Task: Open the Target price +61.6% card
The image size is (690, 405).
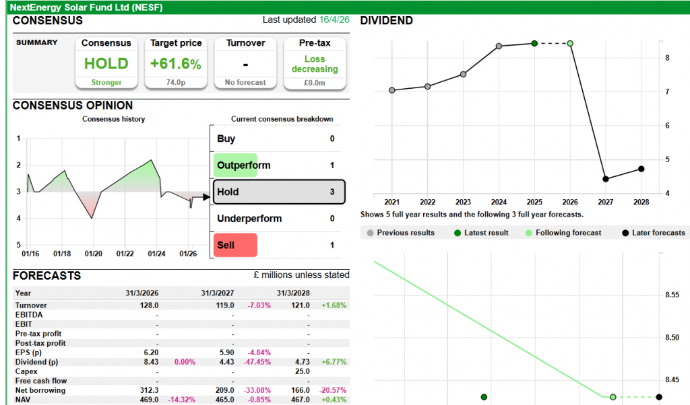Action: coord(176,63)
